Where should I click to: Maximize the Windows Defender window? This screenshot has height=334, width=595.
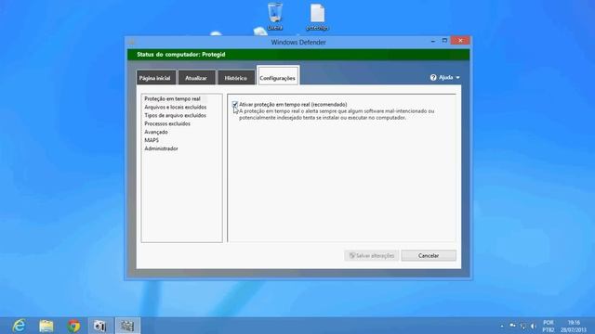click(444, 41)
